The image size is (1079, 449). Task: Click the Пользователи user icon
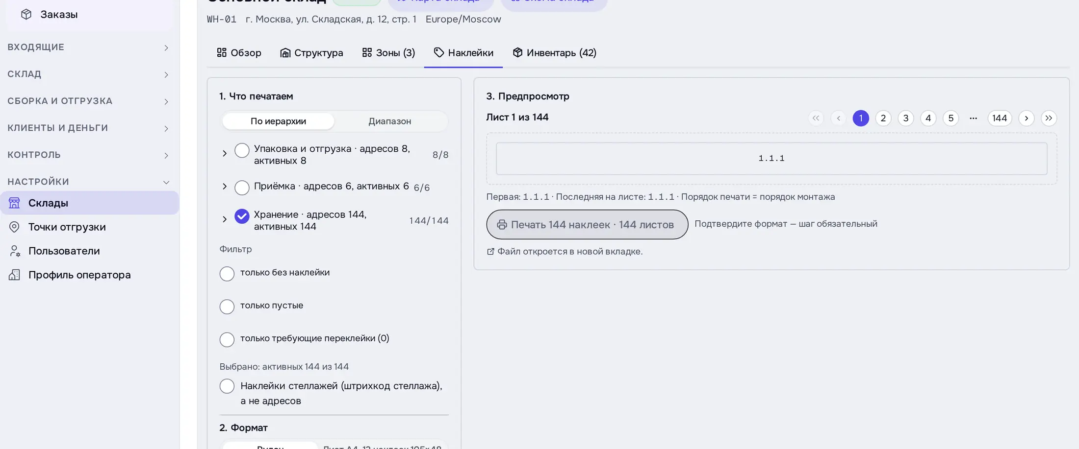[14, 251]
